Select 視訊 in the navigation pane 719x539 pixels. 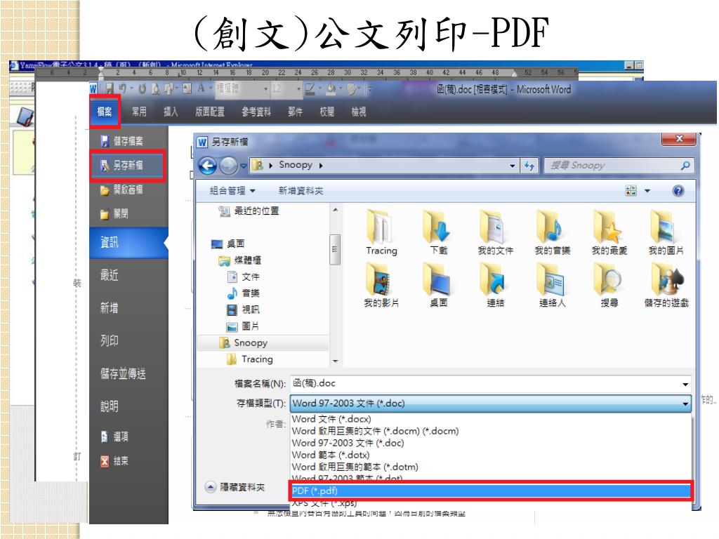pyautogui.click(x=244, y=310)
